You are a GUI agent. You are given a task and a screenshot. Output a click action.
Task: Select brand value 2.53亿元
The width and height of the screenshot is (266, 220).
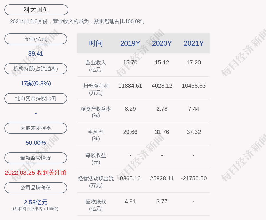click(36, 202)
